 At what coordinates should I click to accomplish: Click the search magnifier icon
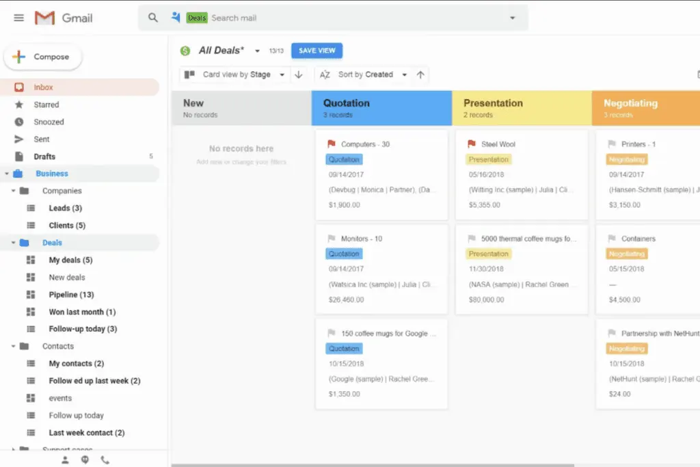click(152, 18)
